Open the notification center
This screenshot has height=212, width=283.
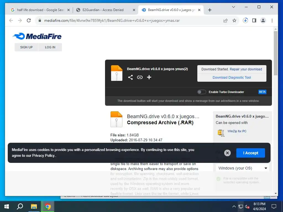tap(274, 206)
